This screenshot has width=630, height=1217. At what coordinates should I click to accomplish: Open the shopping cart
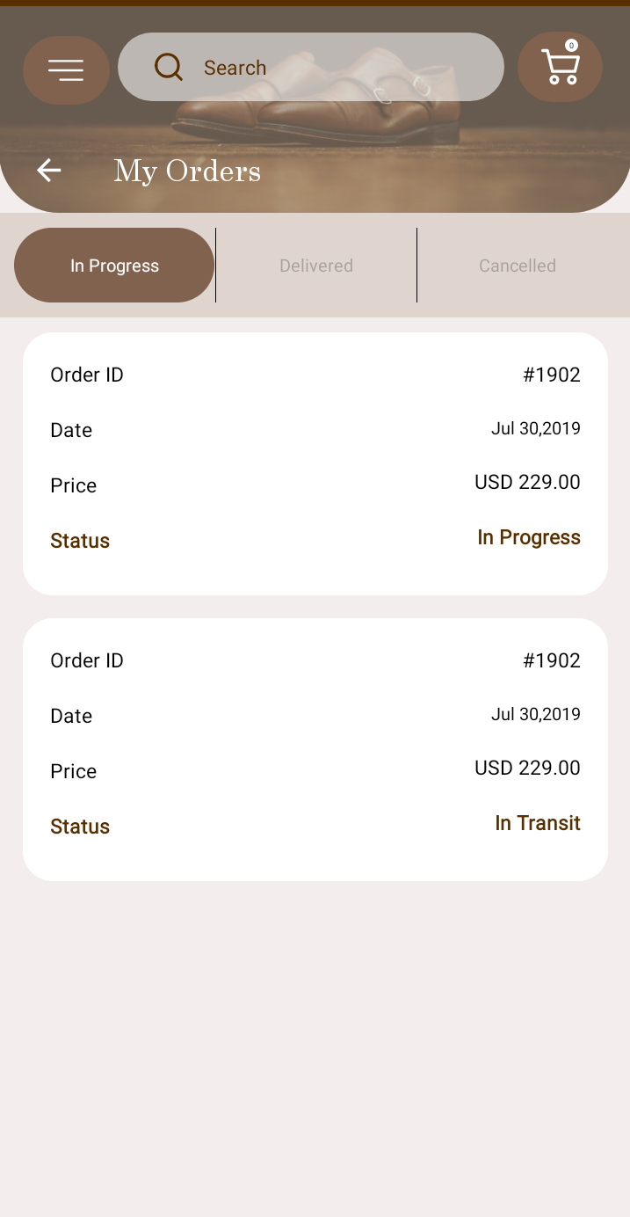560,68
